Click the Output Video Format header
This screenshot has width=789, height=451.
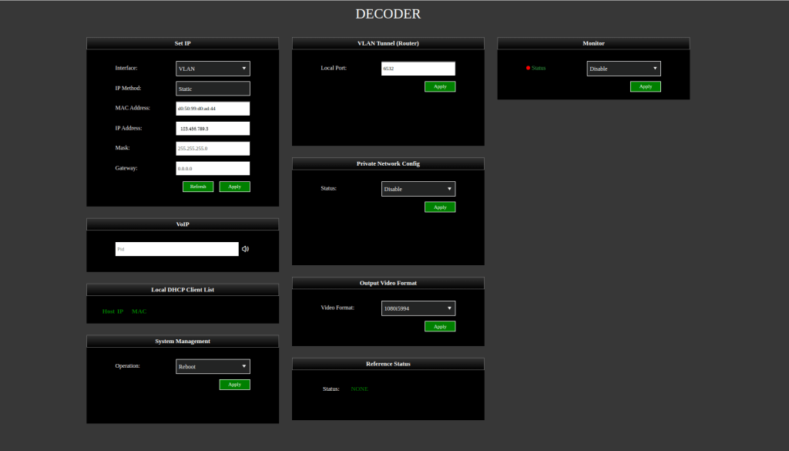tap(388, 283)
